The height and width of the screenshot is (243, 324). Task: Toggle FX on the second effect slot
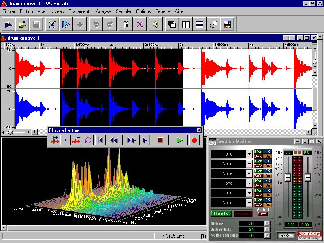[x=268, y=161]
